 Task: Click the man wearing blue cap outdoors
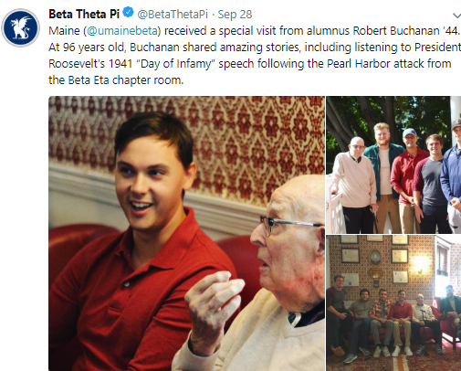406,181
